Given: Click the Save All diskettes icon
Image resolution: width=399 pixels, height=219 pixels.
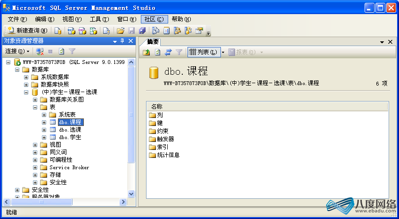Looking at the screenshot, I should (142, 31).
